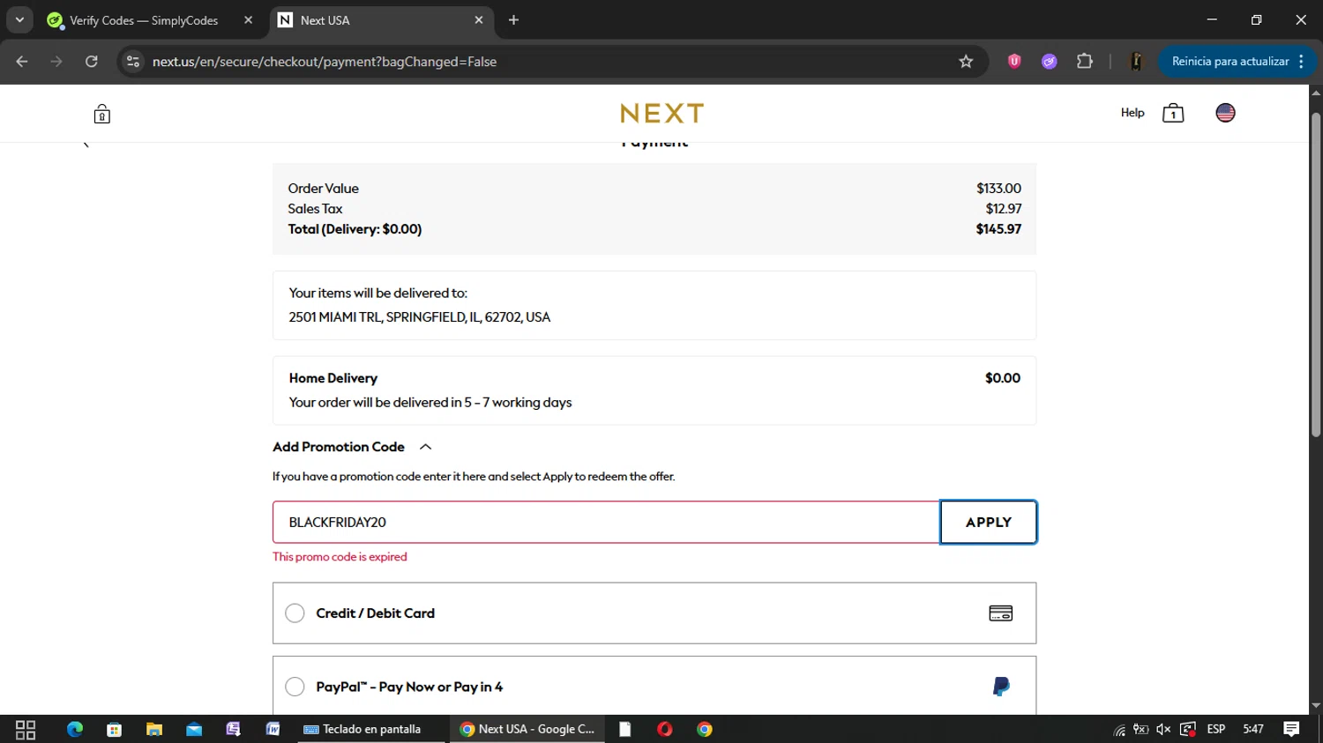Click the total amount $145.97
The width and height of the screenshot is (1323, 743).
pyautogui.click(x=998, y=229)
